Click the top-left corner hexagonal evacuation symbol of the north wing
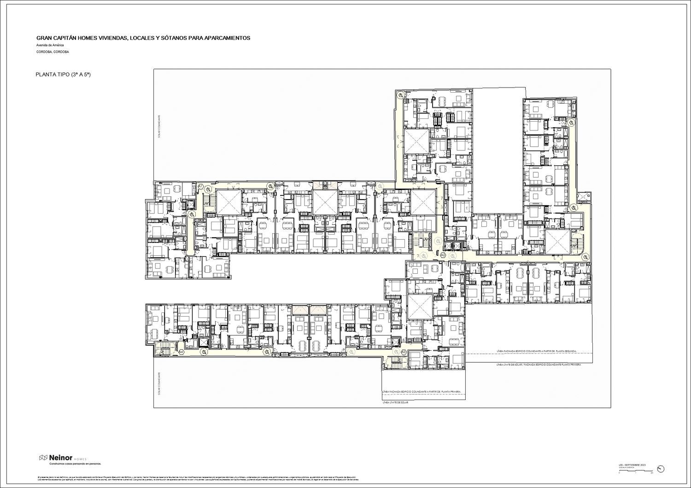The image size is (691, 488). 401,94
